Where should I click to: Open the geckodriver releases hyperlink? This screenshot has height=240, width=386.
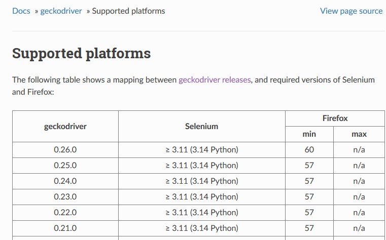click(215, 80)
